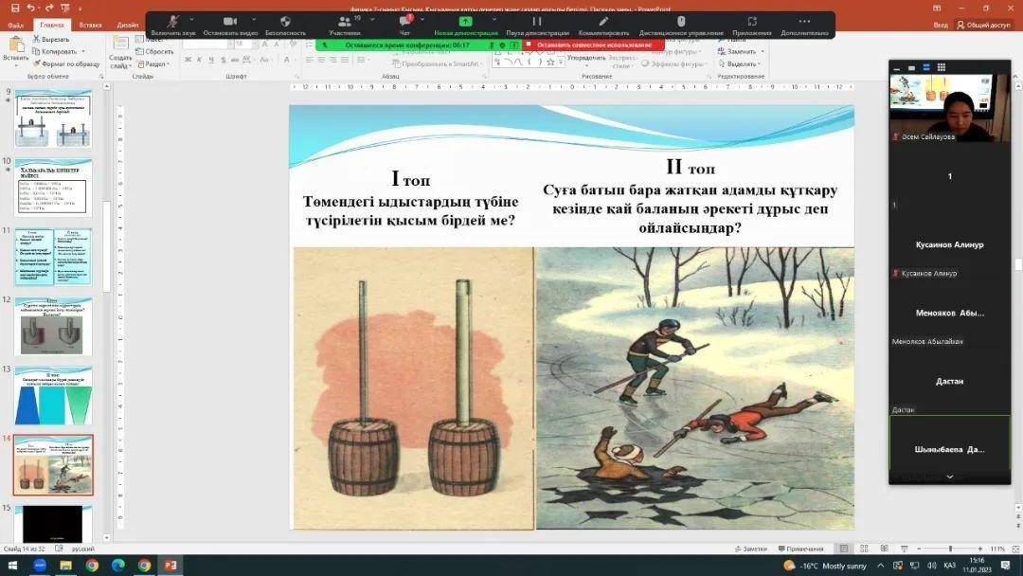Open Zoom Security (Безопасность) options

pyautogui.click(x=285, y=25)
